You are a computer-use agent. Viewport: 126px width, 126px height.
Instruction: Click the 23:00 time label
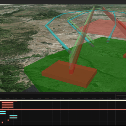(x=109, y=98)
